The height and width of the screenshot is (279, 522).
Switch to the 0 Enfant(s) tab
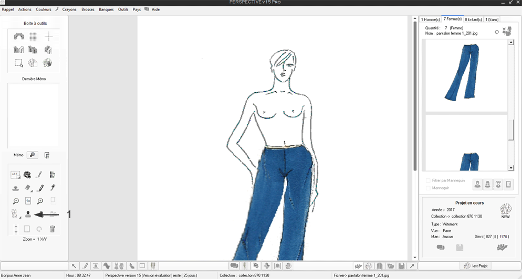click(473, 19)
